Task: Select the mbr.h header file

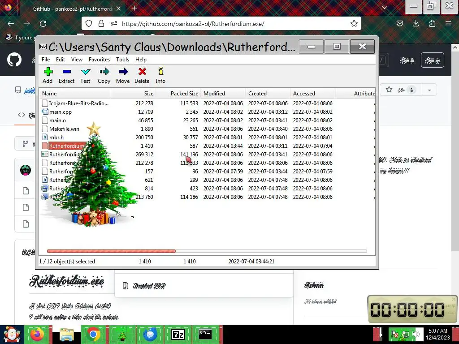Action: pyautogui.click(x=207, y=137)
